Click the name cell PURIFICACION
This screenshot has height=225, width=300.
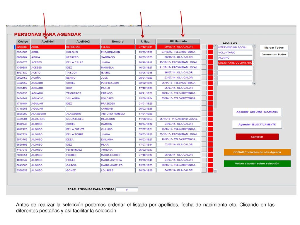(x=118, y=83)
